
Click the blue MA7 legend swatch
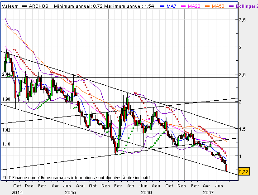click(162, 6)
